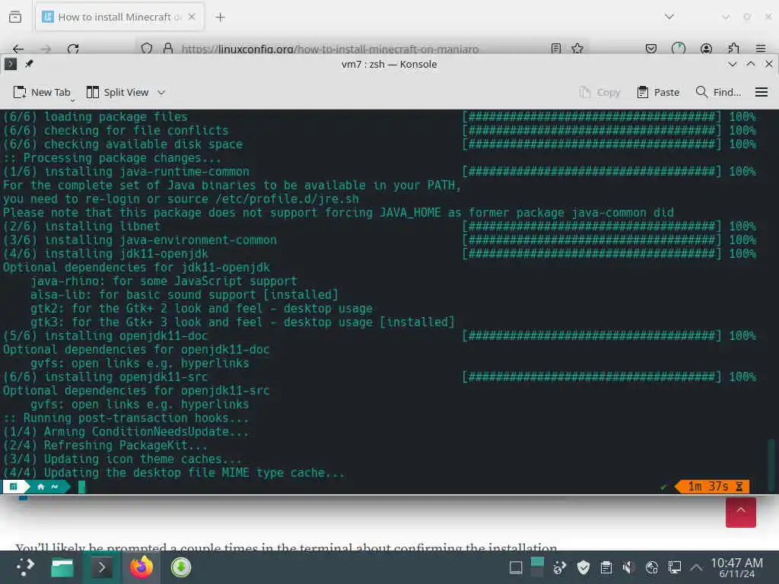Open the Firefox application menu

761,49
